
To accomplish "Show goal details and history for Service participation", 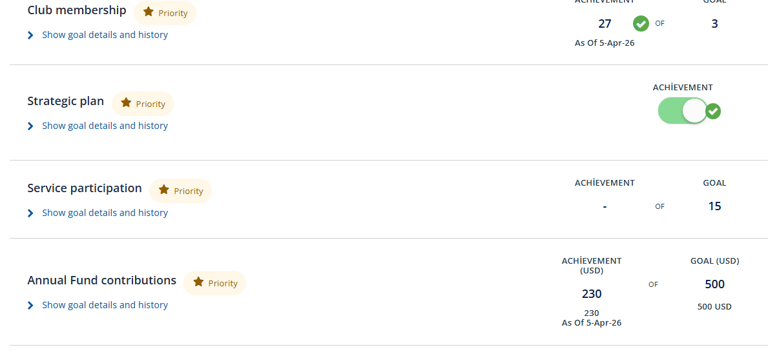I will click(105, 213).
